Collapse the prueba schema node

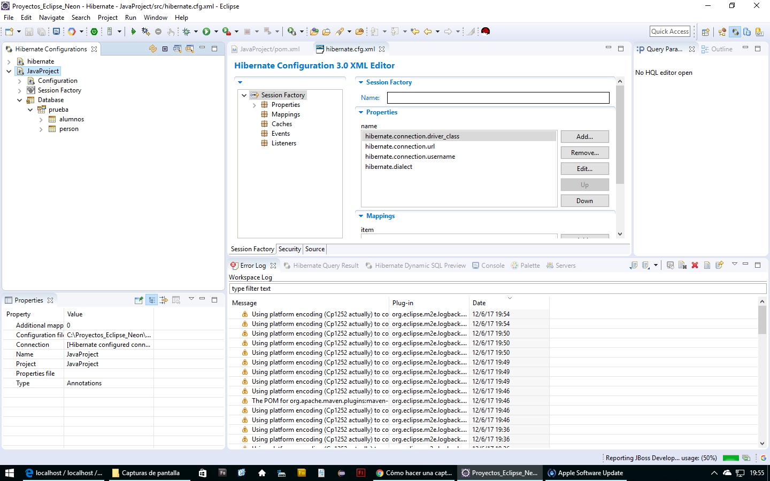click(30, 110)
